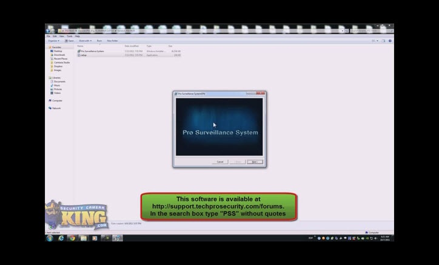The height and width of the screenshot is (265, 439).
Task: Click the Windows Start button
Action: coord(50,238)
